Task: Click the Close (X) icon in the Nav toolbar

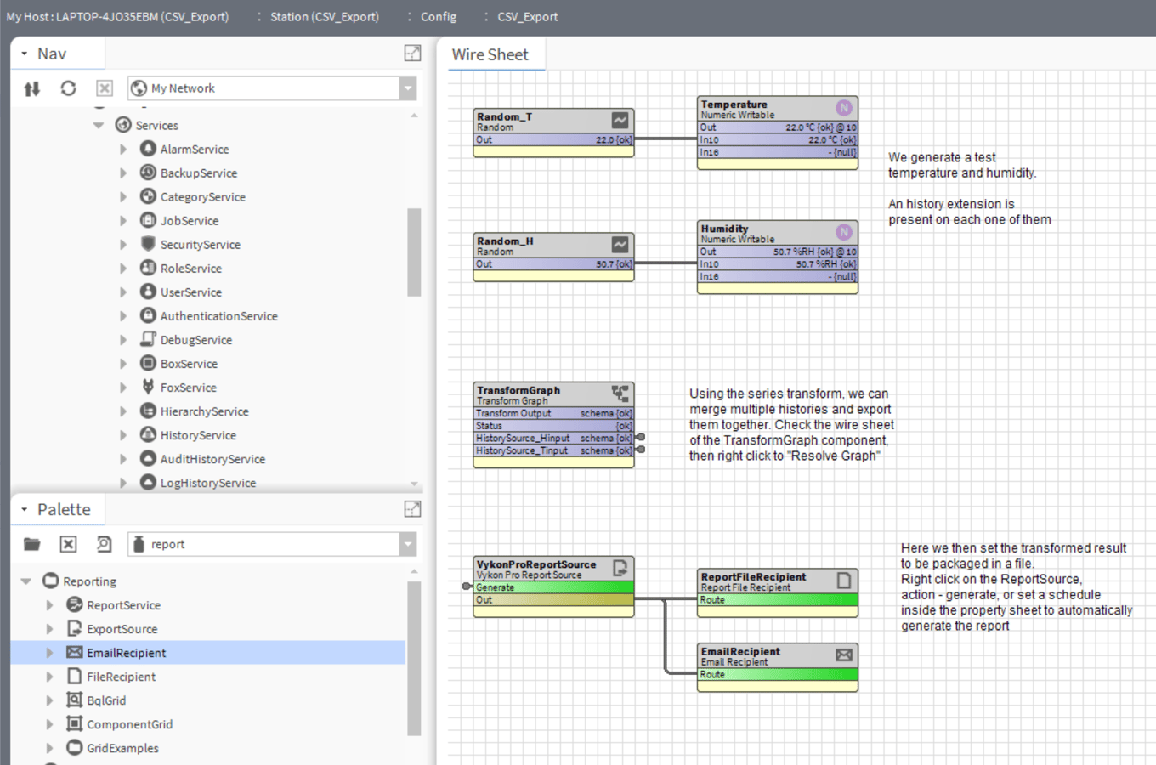Action: click(x=104, y=88)
